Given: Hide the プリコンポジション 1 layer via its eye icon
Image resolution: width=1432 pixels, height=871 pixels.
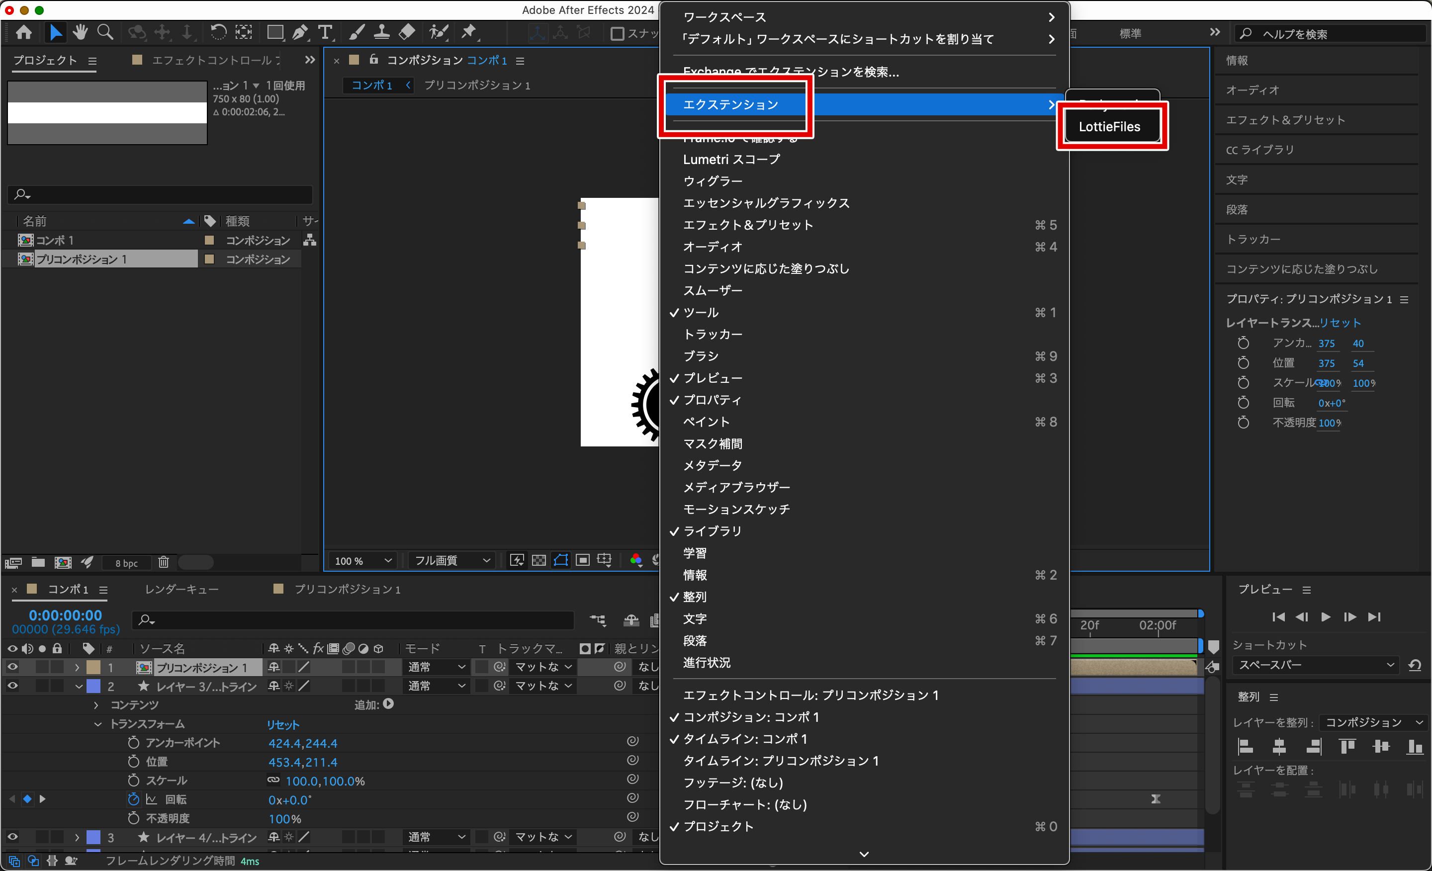Looking at the screenshot, I should point(12,667).
